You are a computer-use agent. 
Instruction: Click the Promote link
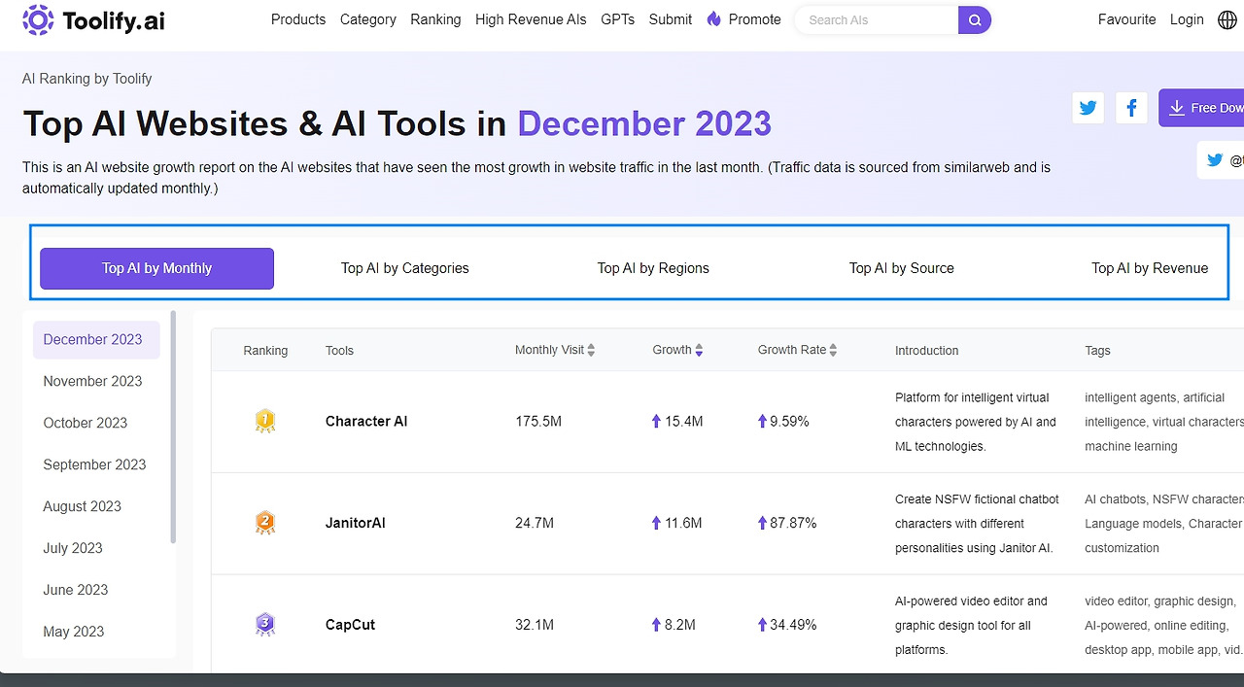pos(754,19)
